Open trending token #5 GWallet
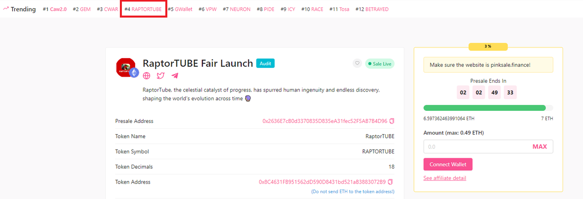 click(x=180, y=9)
